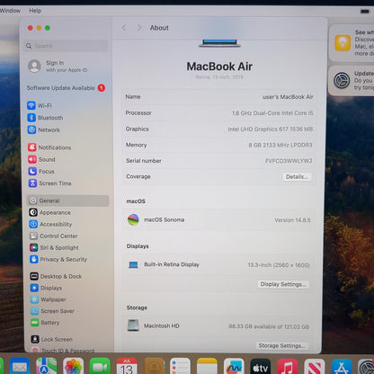
Task: Open Appearance settings
Action: 50,212
